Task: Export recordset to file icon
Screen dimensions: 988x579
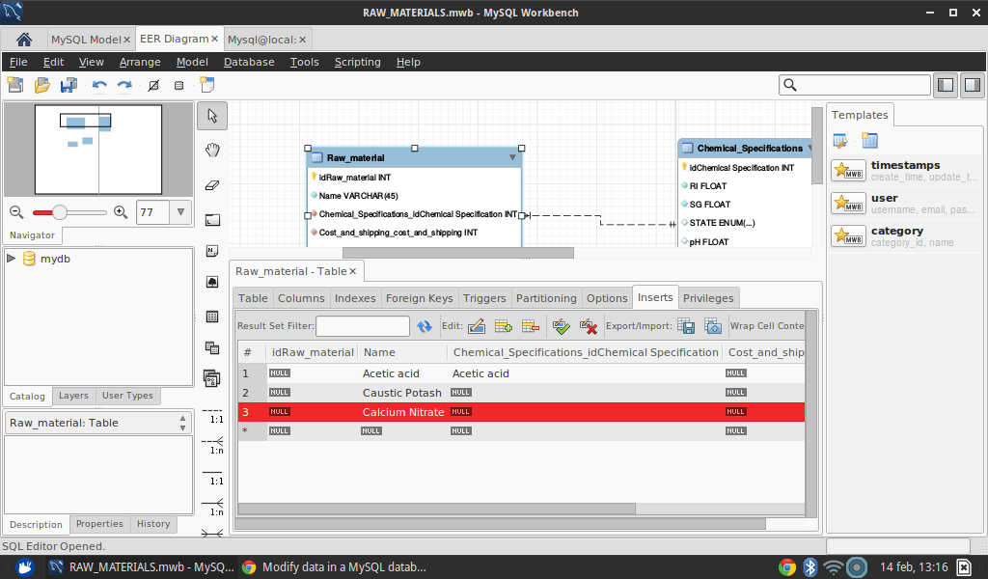Action: (x=686, y=326)
